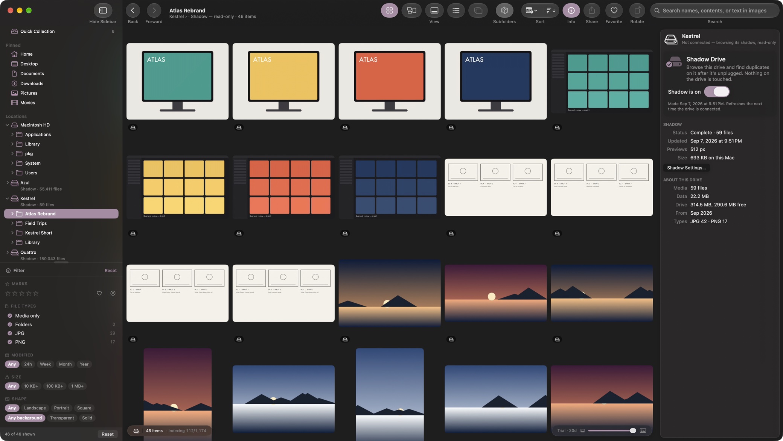Set Modified filter to 24h
783x441 pixels.
coord(28,364)
